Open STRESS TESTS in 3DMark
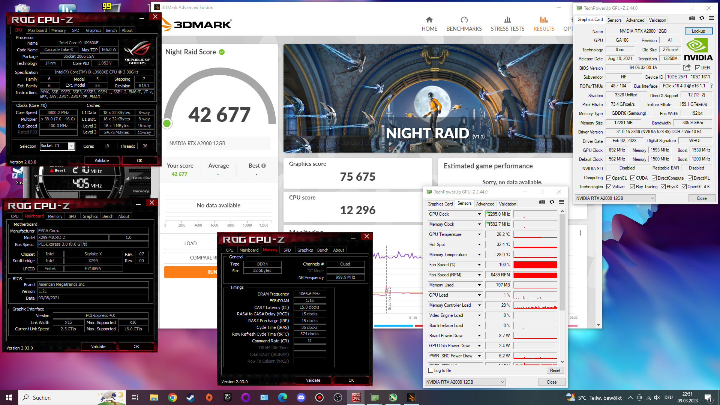Image resolution: width=720 pixels, height=405 pixels. 507,24
